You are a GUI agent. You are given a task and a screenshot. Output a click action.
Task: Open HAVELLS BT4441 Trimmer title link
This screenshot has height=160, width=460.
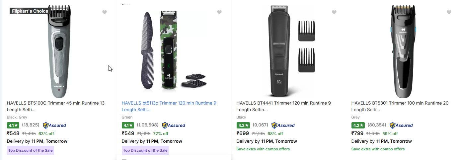pyautogui.click(x=284, y=106)
